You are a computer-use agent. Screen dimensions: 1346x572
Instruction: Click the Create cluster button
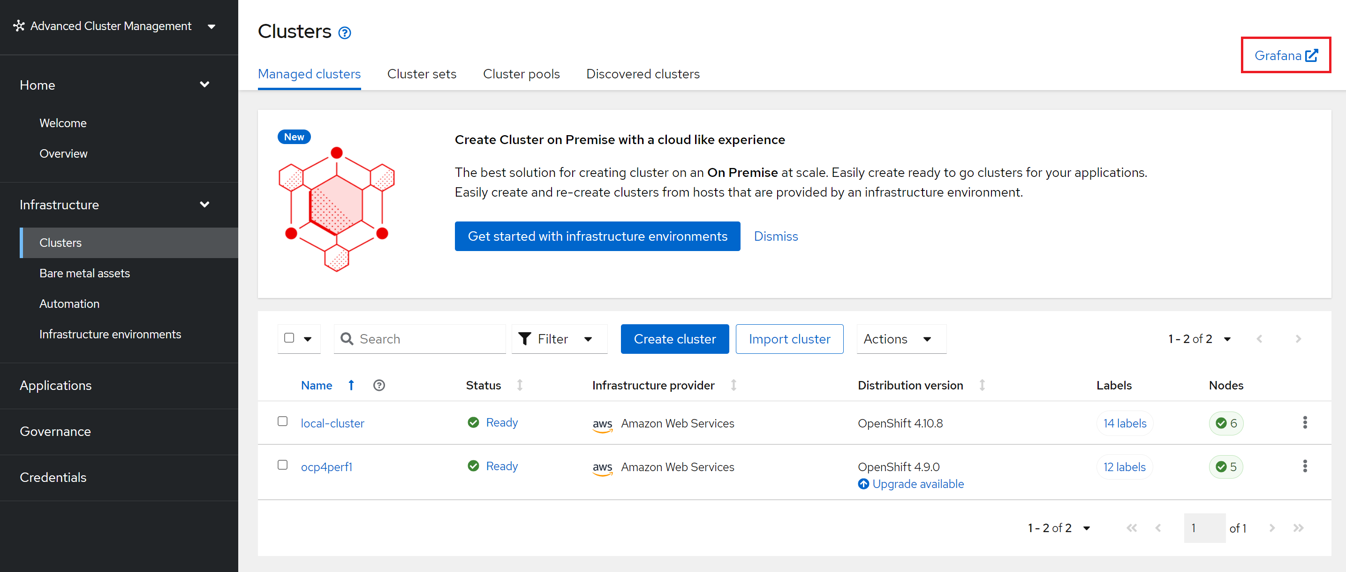[x=674, y=339]
